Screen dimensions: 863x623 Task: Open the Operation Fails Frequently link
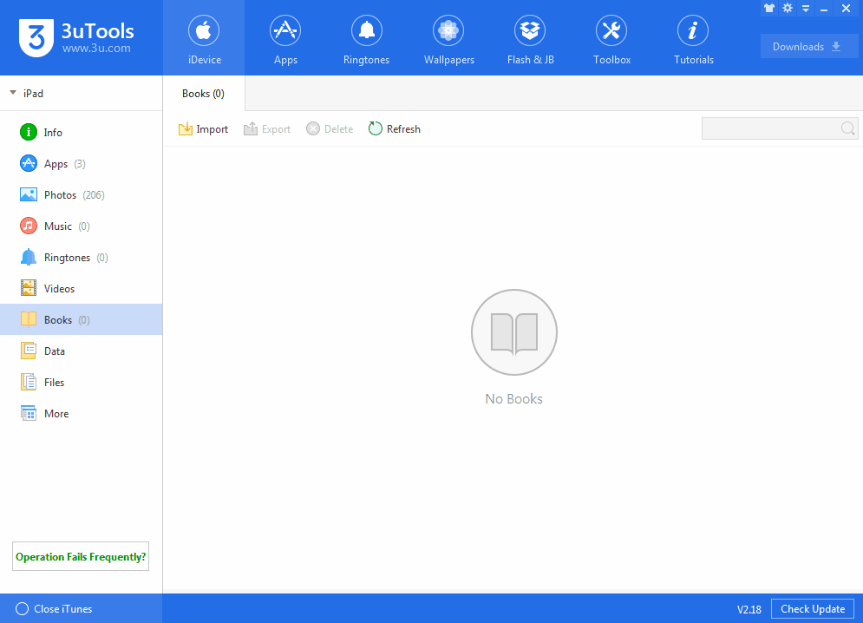(81, 556)
